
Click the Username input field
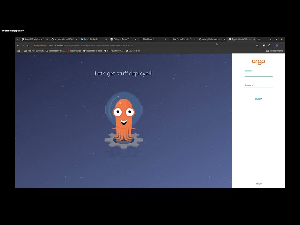pos(258,74)
